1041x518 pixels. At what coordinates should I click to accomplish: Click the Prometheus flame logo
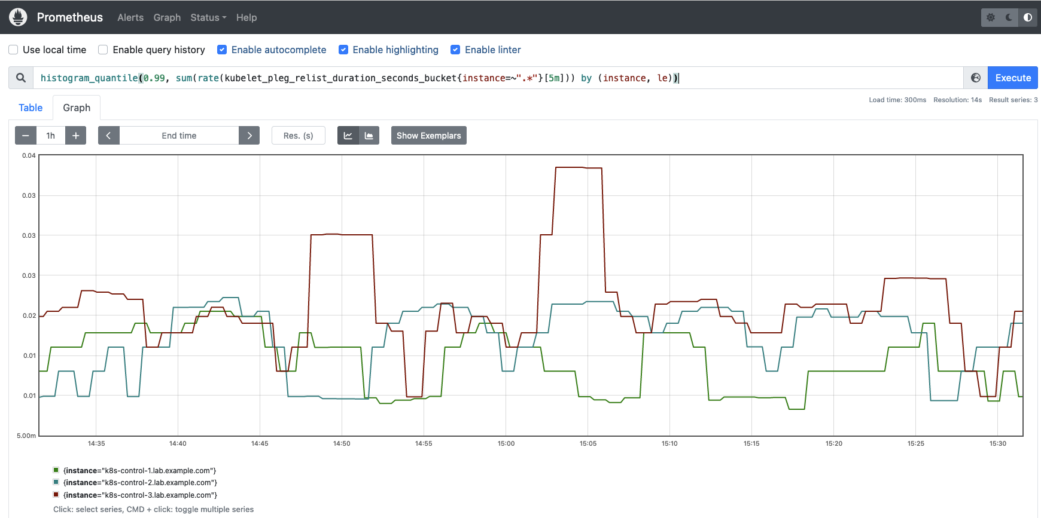(19, 17)
